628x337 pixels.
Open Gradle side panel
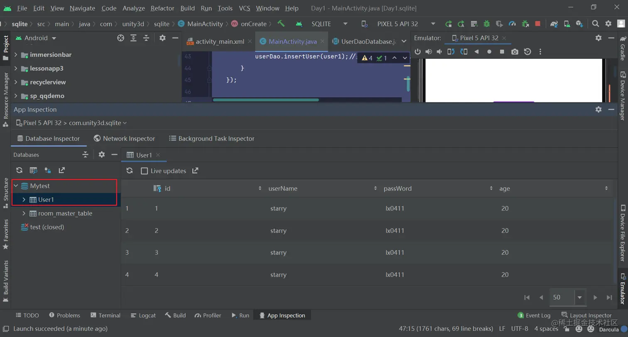click(x=623, y=48)
